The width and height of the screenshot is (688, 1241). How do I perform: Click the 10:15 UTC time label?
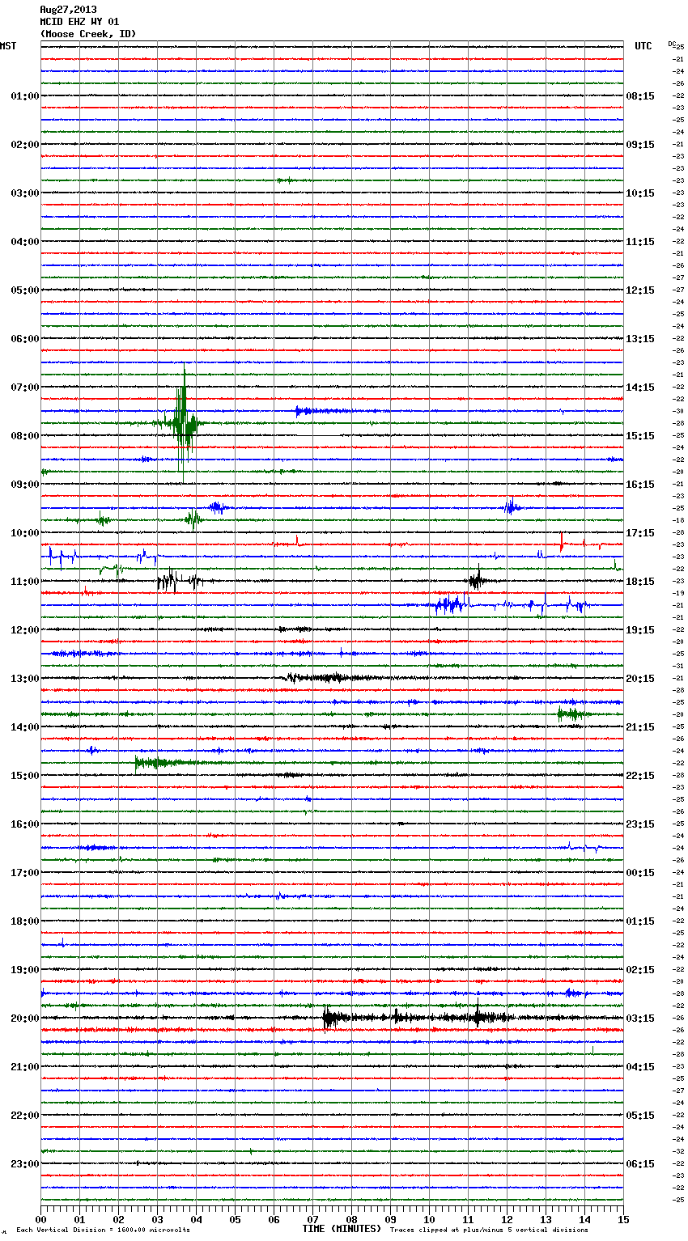click(640, 193)
